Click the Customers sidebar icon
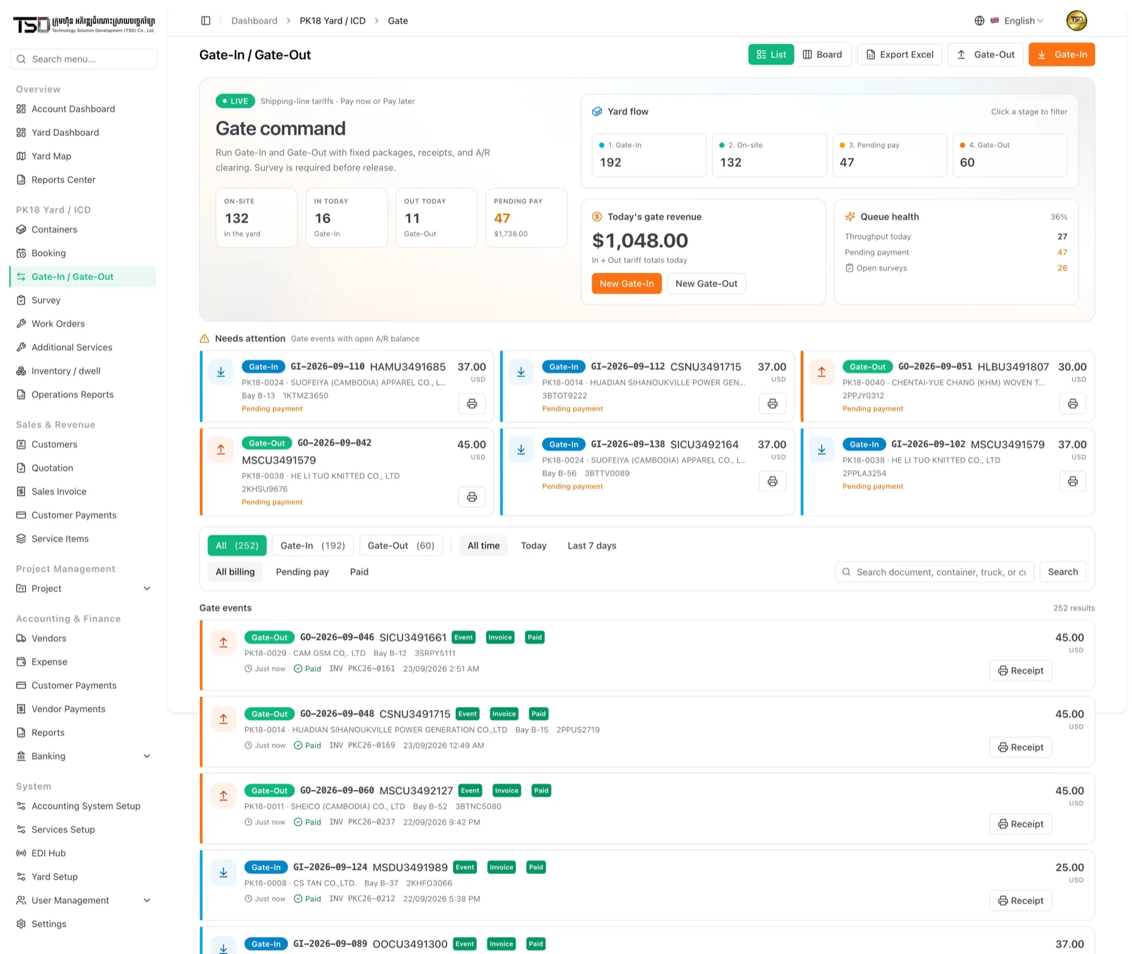Image resolution: width=1132 pixels, height=954 pixels. coord(21,444)
